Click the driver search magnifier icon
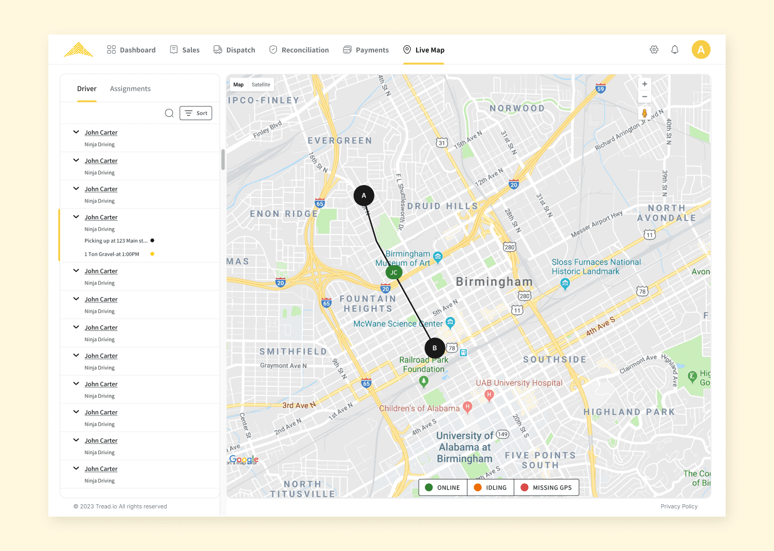 (169, 113)
